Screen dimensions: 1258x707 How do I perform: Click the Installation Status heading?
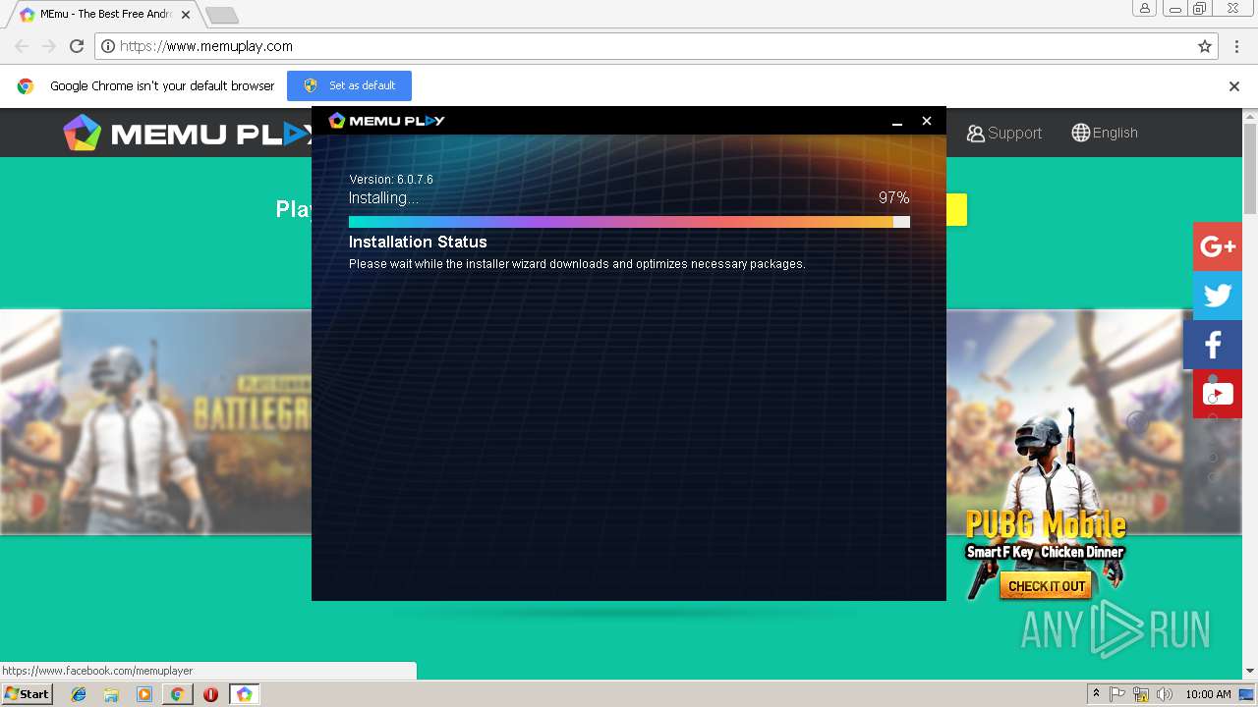point(418,242)
